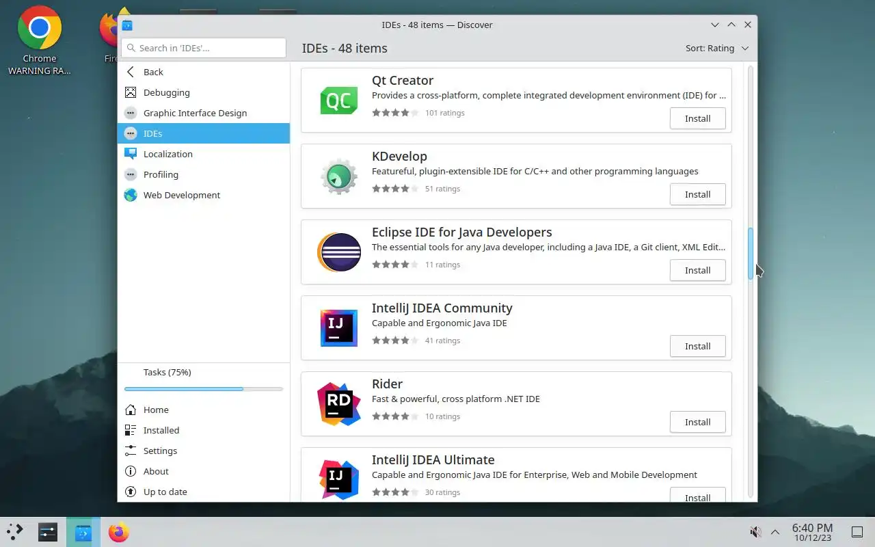Click the Settings sliders icon
Viewport: 875px width, 547px height.
tap(131, 451)
